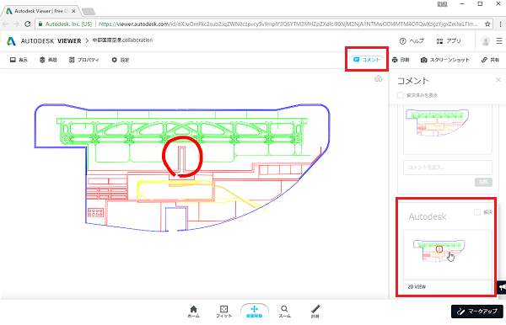
Task: Click the Print (印刷) icon
Action: 401,60
